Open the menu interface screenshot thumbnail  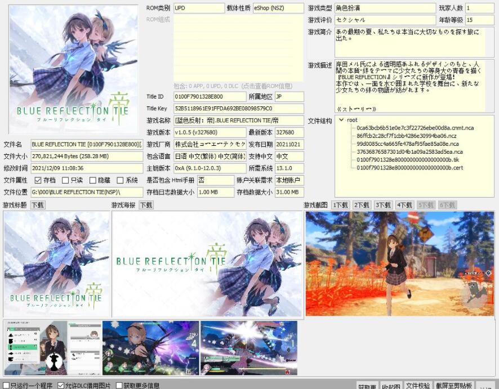click(53, 348)
